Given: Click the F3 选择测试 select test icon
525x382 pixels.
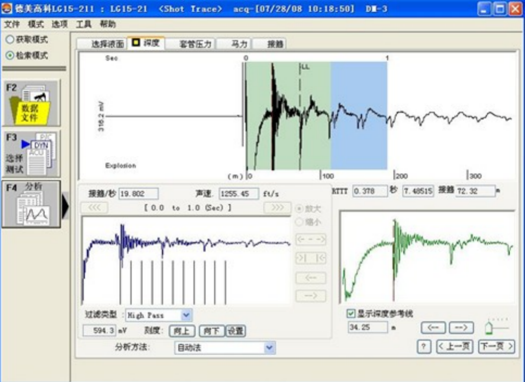Looking at the screenshot, I should pyautogui.click(x=31, y=154).
